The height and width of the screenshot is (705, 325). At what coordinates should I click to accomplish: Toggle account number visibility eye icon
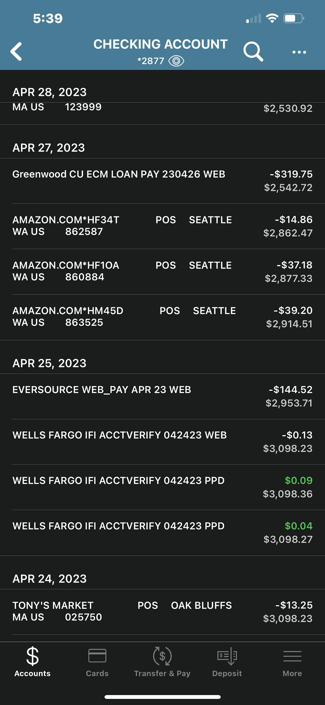coord(176,61)
